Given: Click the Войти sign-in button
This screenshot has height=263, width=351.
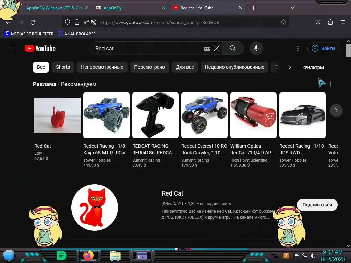Looking at the screenshot, I should pyautogui.click(x=324, y=48).
